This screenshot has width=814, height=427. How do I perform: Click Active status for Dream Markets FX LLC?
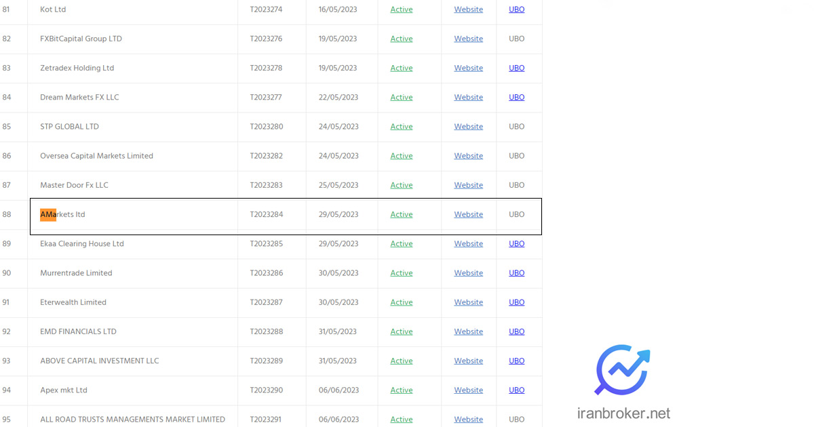point(402,97)
